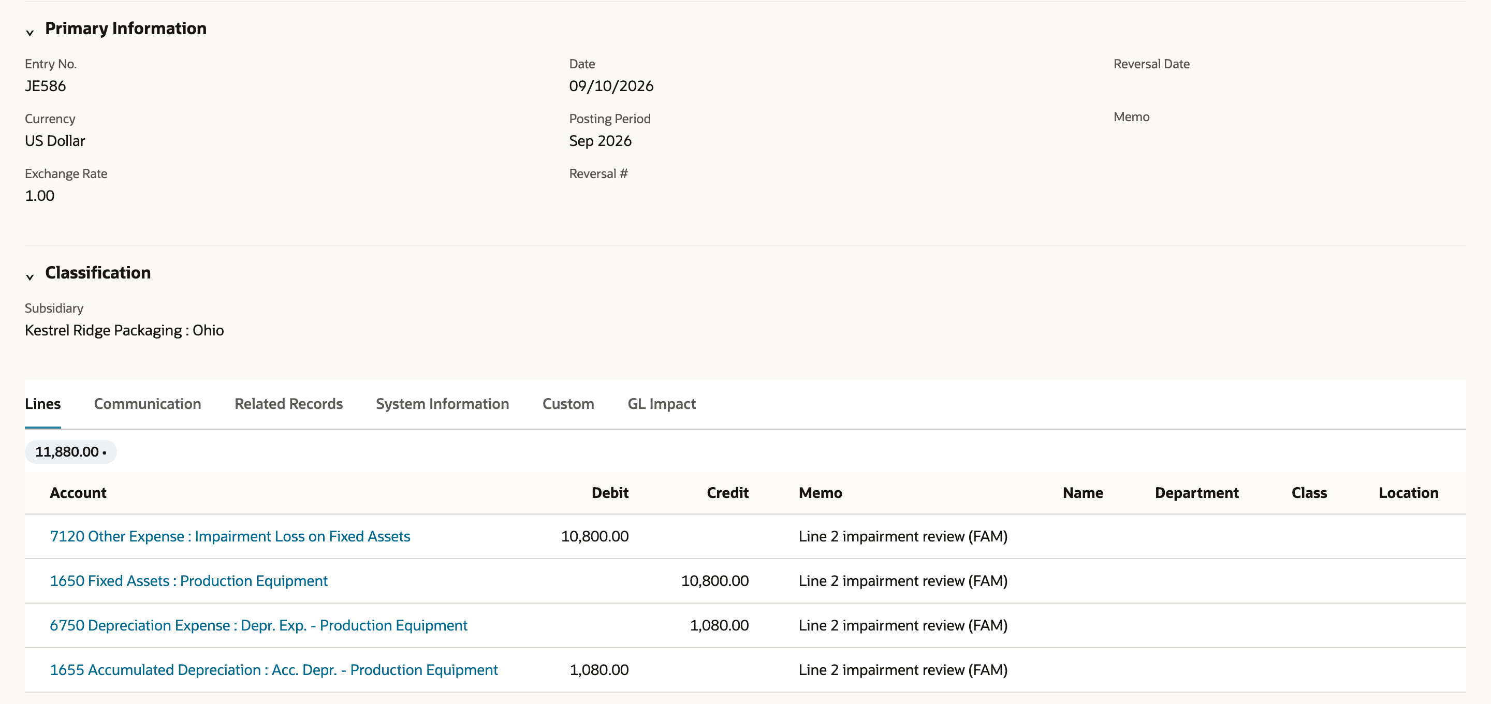
Task: Open the GL Impact tab
Action: [x=662, y=404]
